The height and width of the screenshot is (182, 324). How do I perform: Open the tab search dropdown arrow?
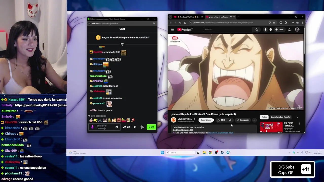(x=170, y=17)
